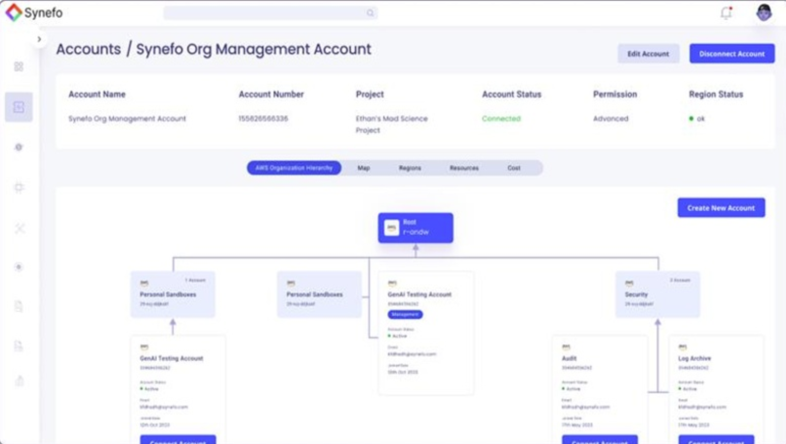
Task: Click AWS icon on the Security card
Action: point(629,283)
